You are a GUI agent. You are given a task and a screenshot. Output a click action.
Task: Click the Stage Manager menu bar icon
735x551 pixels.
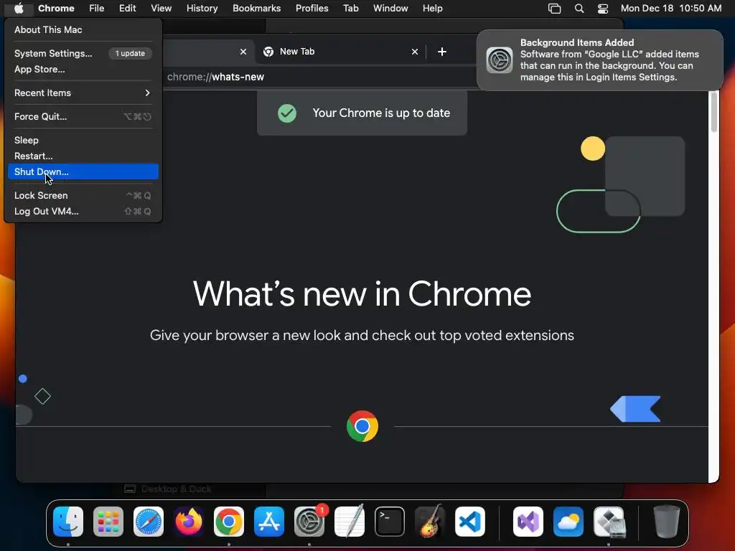(x=555, y=8)
